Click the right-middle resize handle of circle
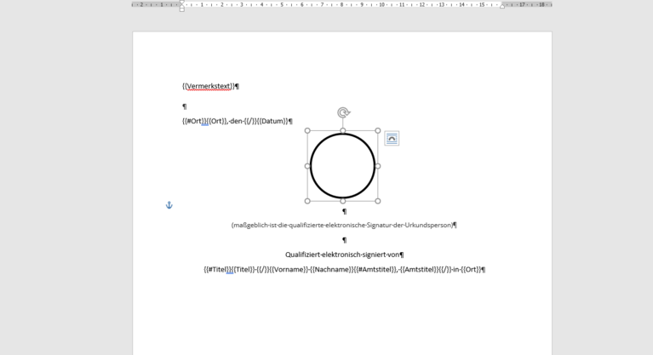This screenshot has width=653, height=355. [378, 166]
